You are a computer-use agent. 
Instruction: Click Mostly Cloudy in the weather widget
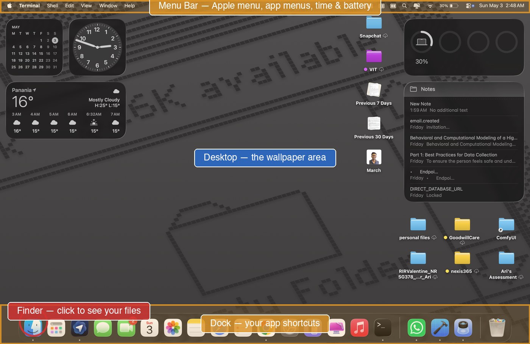tap(104, 100)
